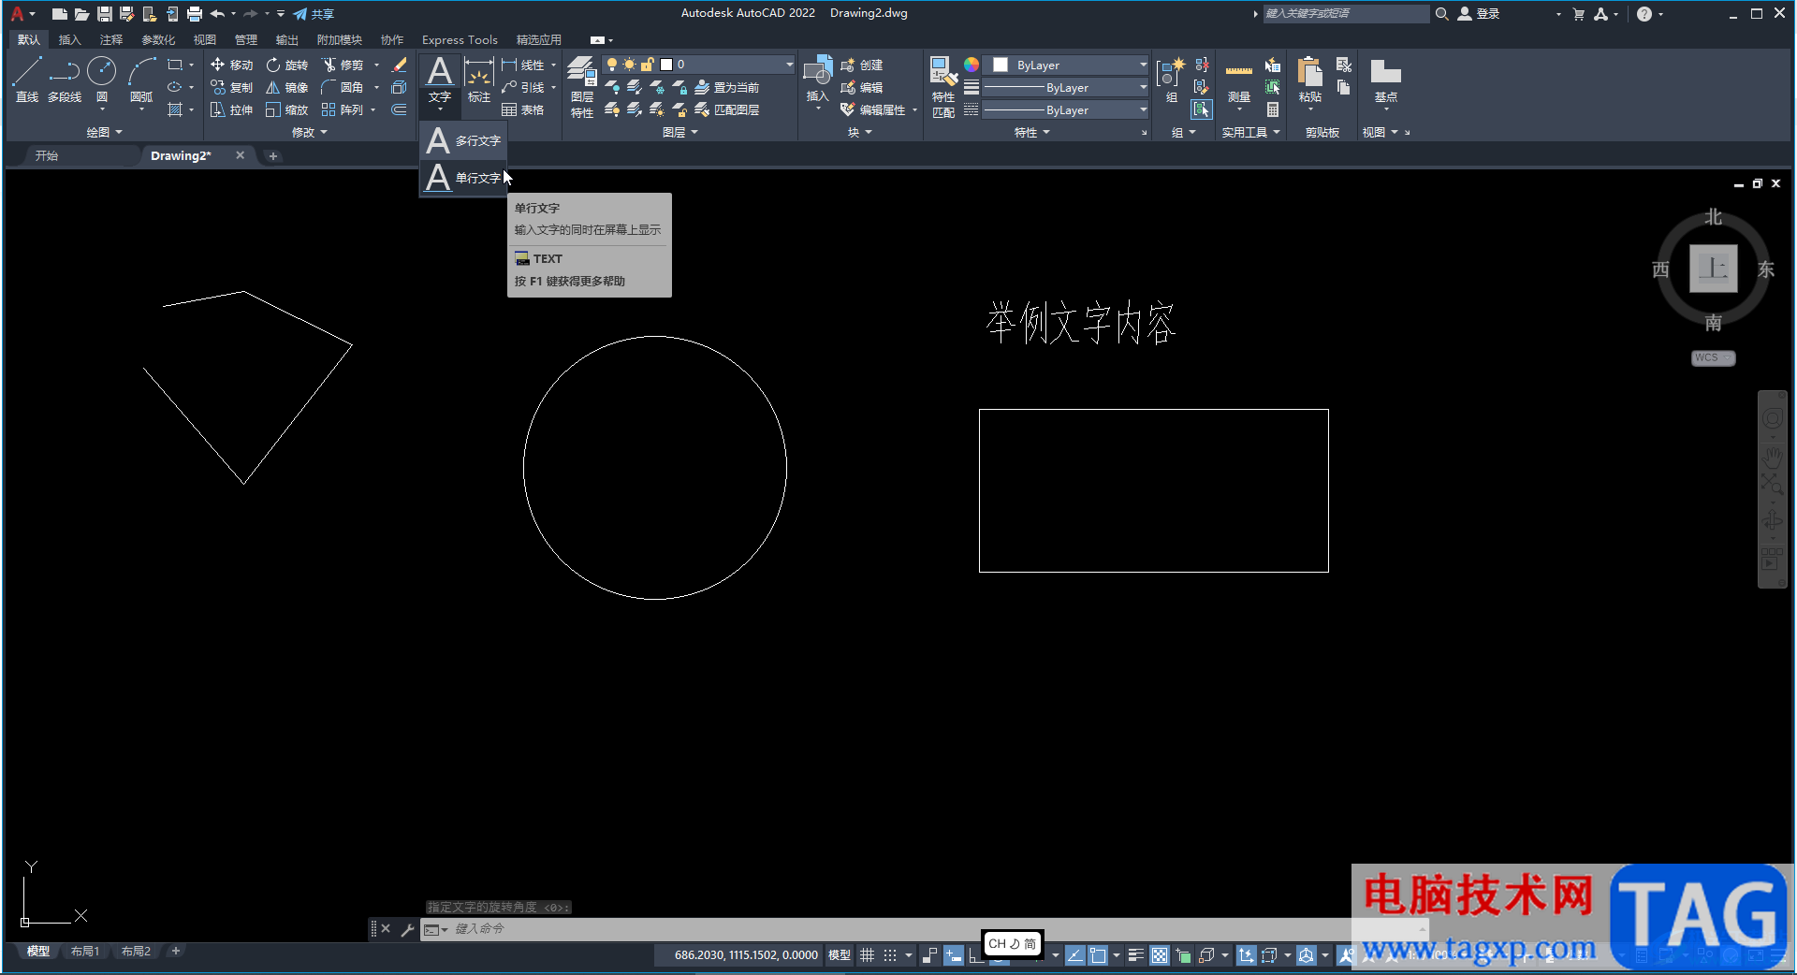Choose 单行文字 from the text menu
Screen dimensions: 1797x975
(463, 178)
